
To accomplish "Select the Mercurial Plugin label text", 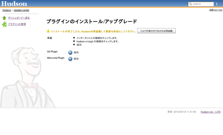I will [55, 58].
